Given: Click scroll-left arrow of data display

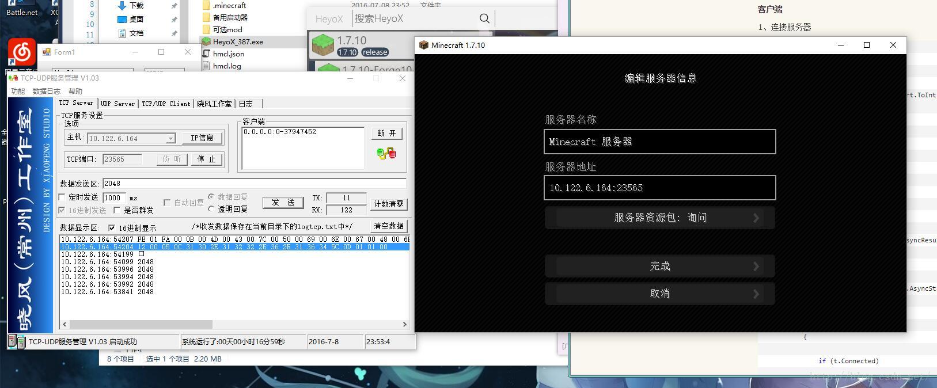Looking at the screenshot, I should [x=64, y=324].
